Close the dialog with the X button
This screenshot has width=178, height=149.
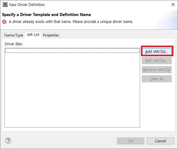pos(173,5)
